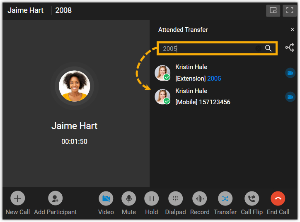300x222 pixels.
Task: Start a New Call
Action: tap(17, 198)
